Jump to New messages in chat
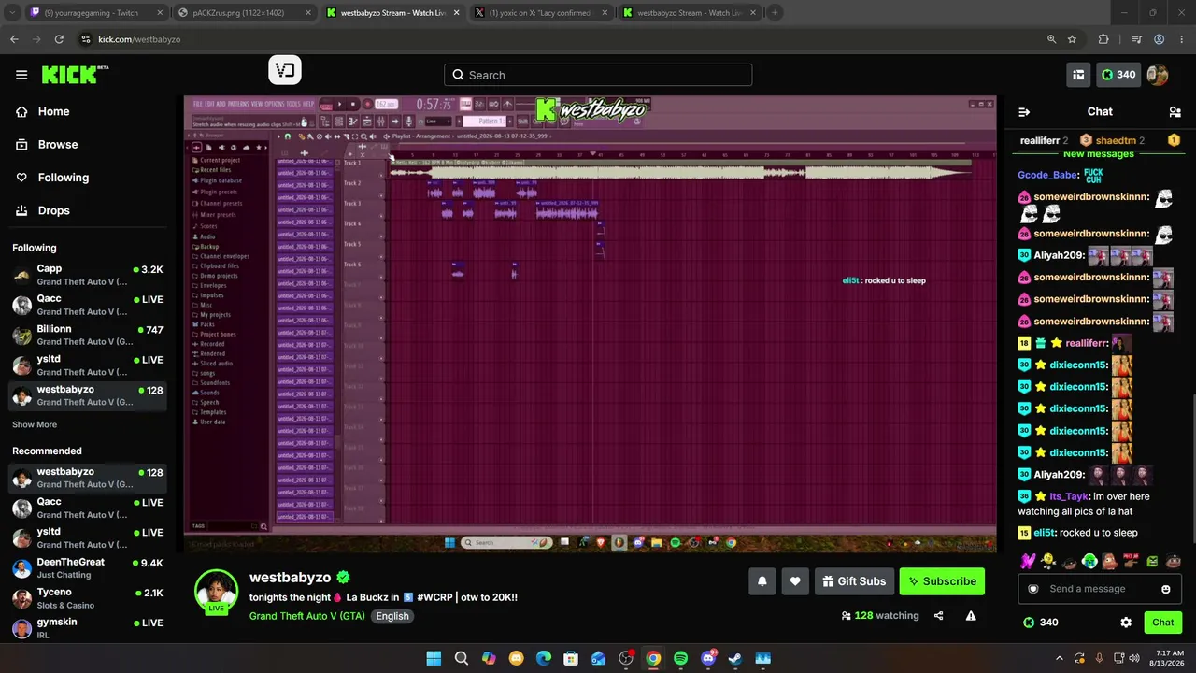 1099,154
